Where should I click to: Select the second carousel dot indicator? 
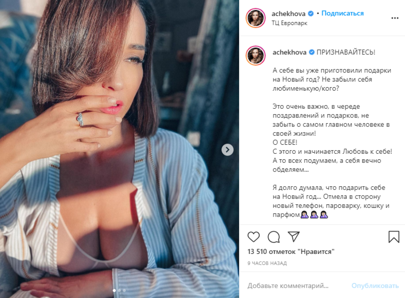[120, 290]
